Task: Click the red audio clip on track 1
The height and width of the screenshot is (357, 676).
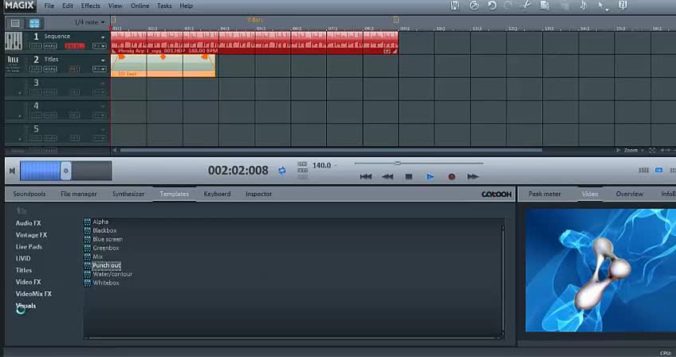Action: click(254, 43)
